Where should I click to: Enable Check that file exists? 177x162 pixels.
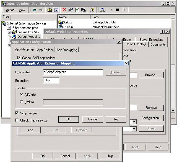click(17, 120)
